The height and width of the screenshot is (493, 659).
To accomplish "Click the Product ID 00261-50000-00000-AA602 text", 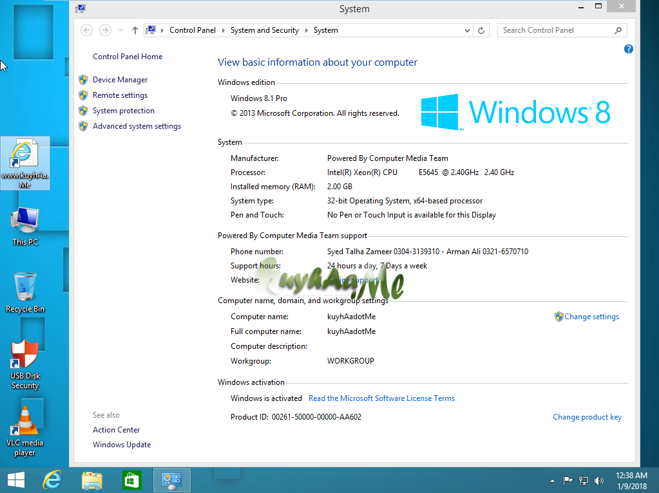I will click(x=296, y=417).
